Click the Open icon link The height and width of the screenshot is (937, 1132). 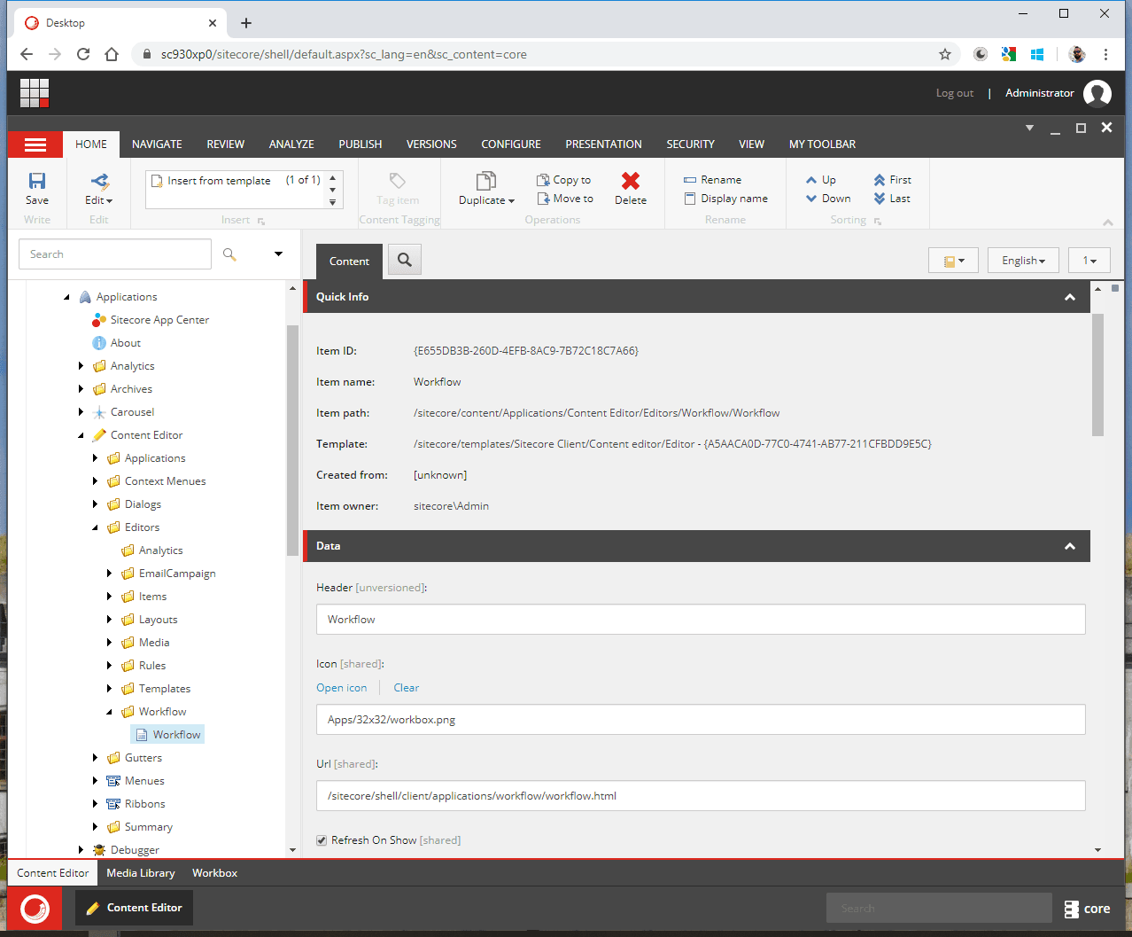click(341, 688)
